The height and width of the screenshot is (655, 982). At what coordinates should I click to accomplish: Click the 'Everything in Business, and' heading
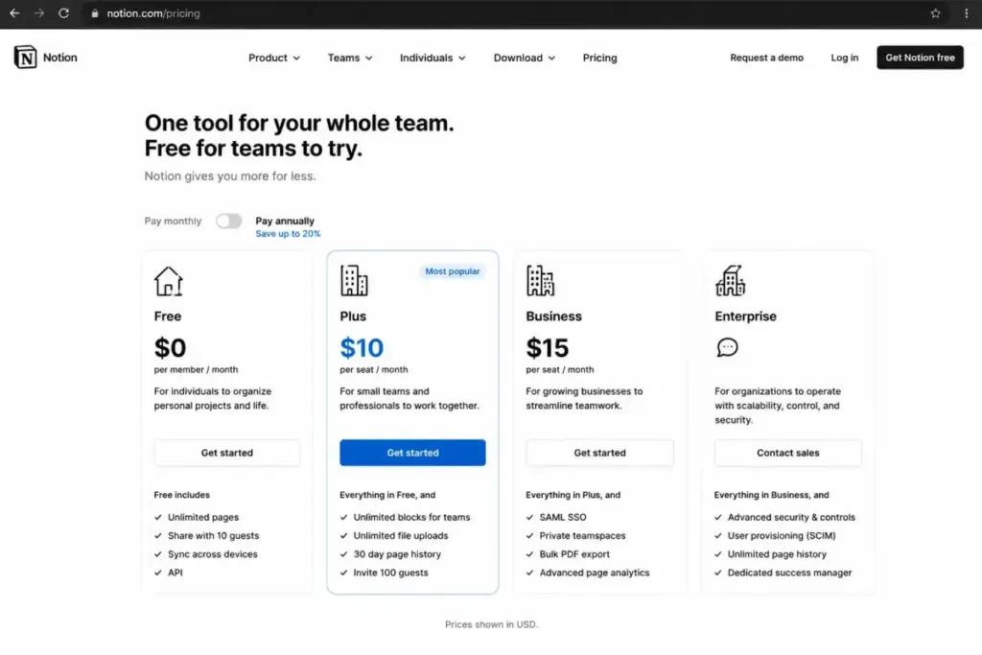pos(772,495)
